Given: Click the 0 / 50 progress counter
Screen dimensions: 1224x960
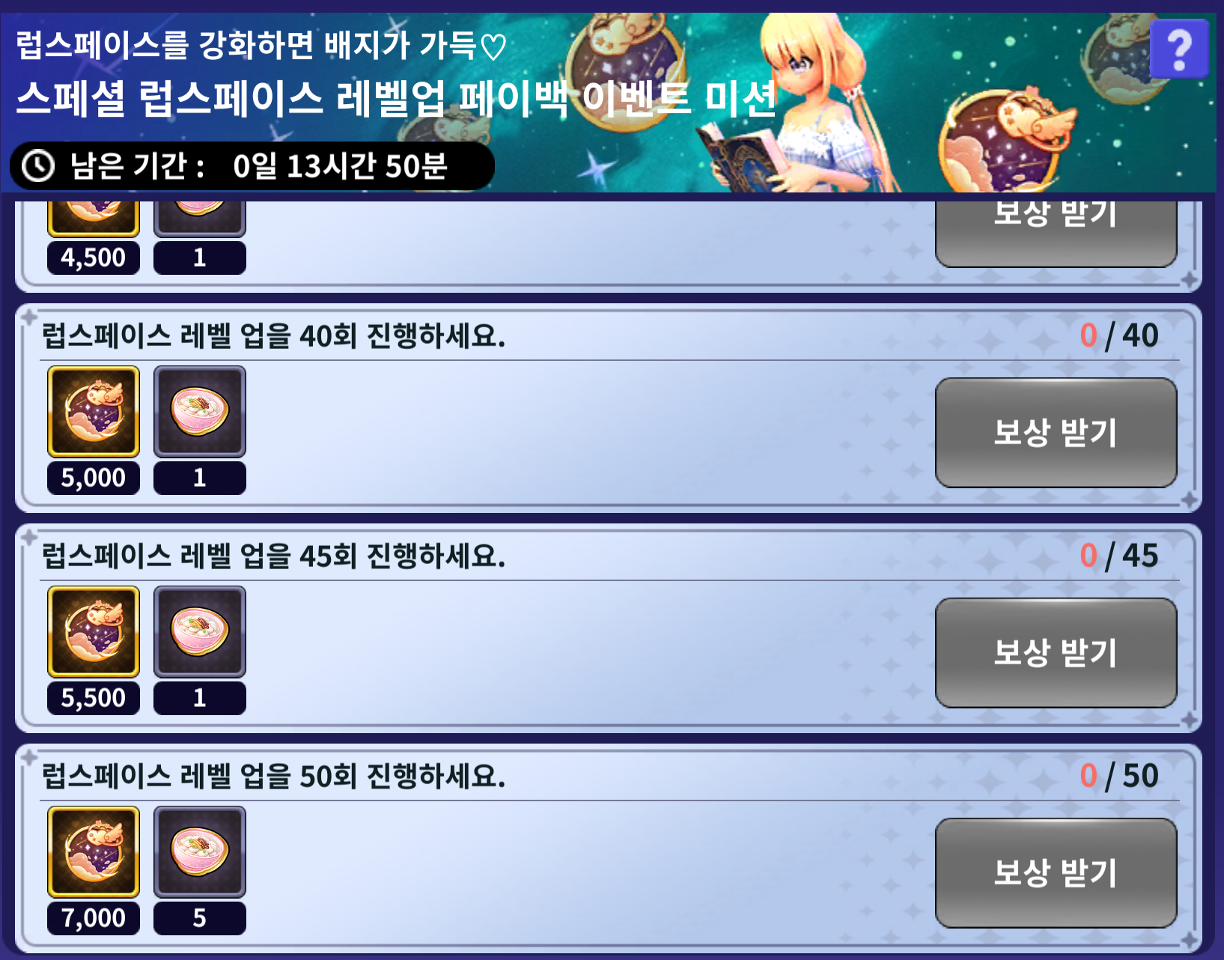Looking at the screenshot, I should tap(1119, 776).
